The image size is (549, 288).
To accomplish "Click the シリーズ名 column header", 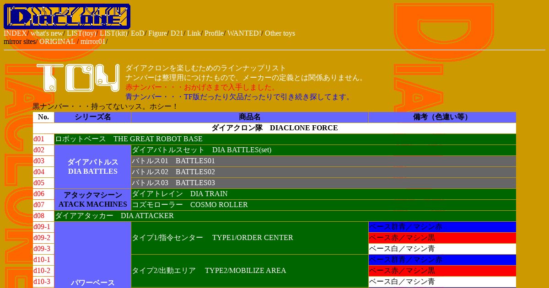I will (x=93, y=117).
